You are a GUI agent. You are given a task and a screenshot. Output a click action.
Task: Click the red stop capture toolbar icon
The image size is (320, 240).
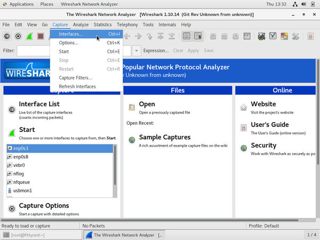coord(41,36)
